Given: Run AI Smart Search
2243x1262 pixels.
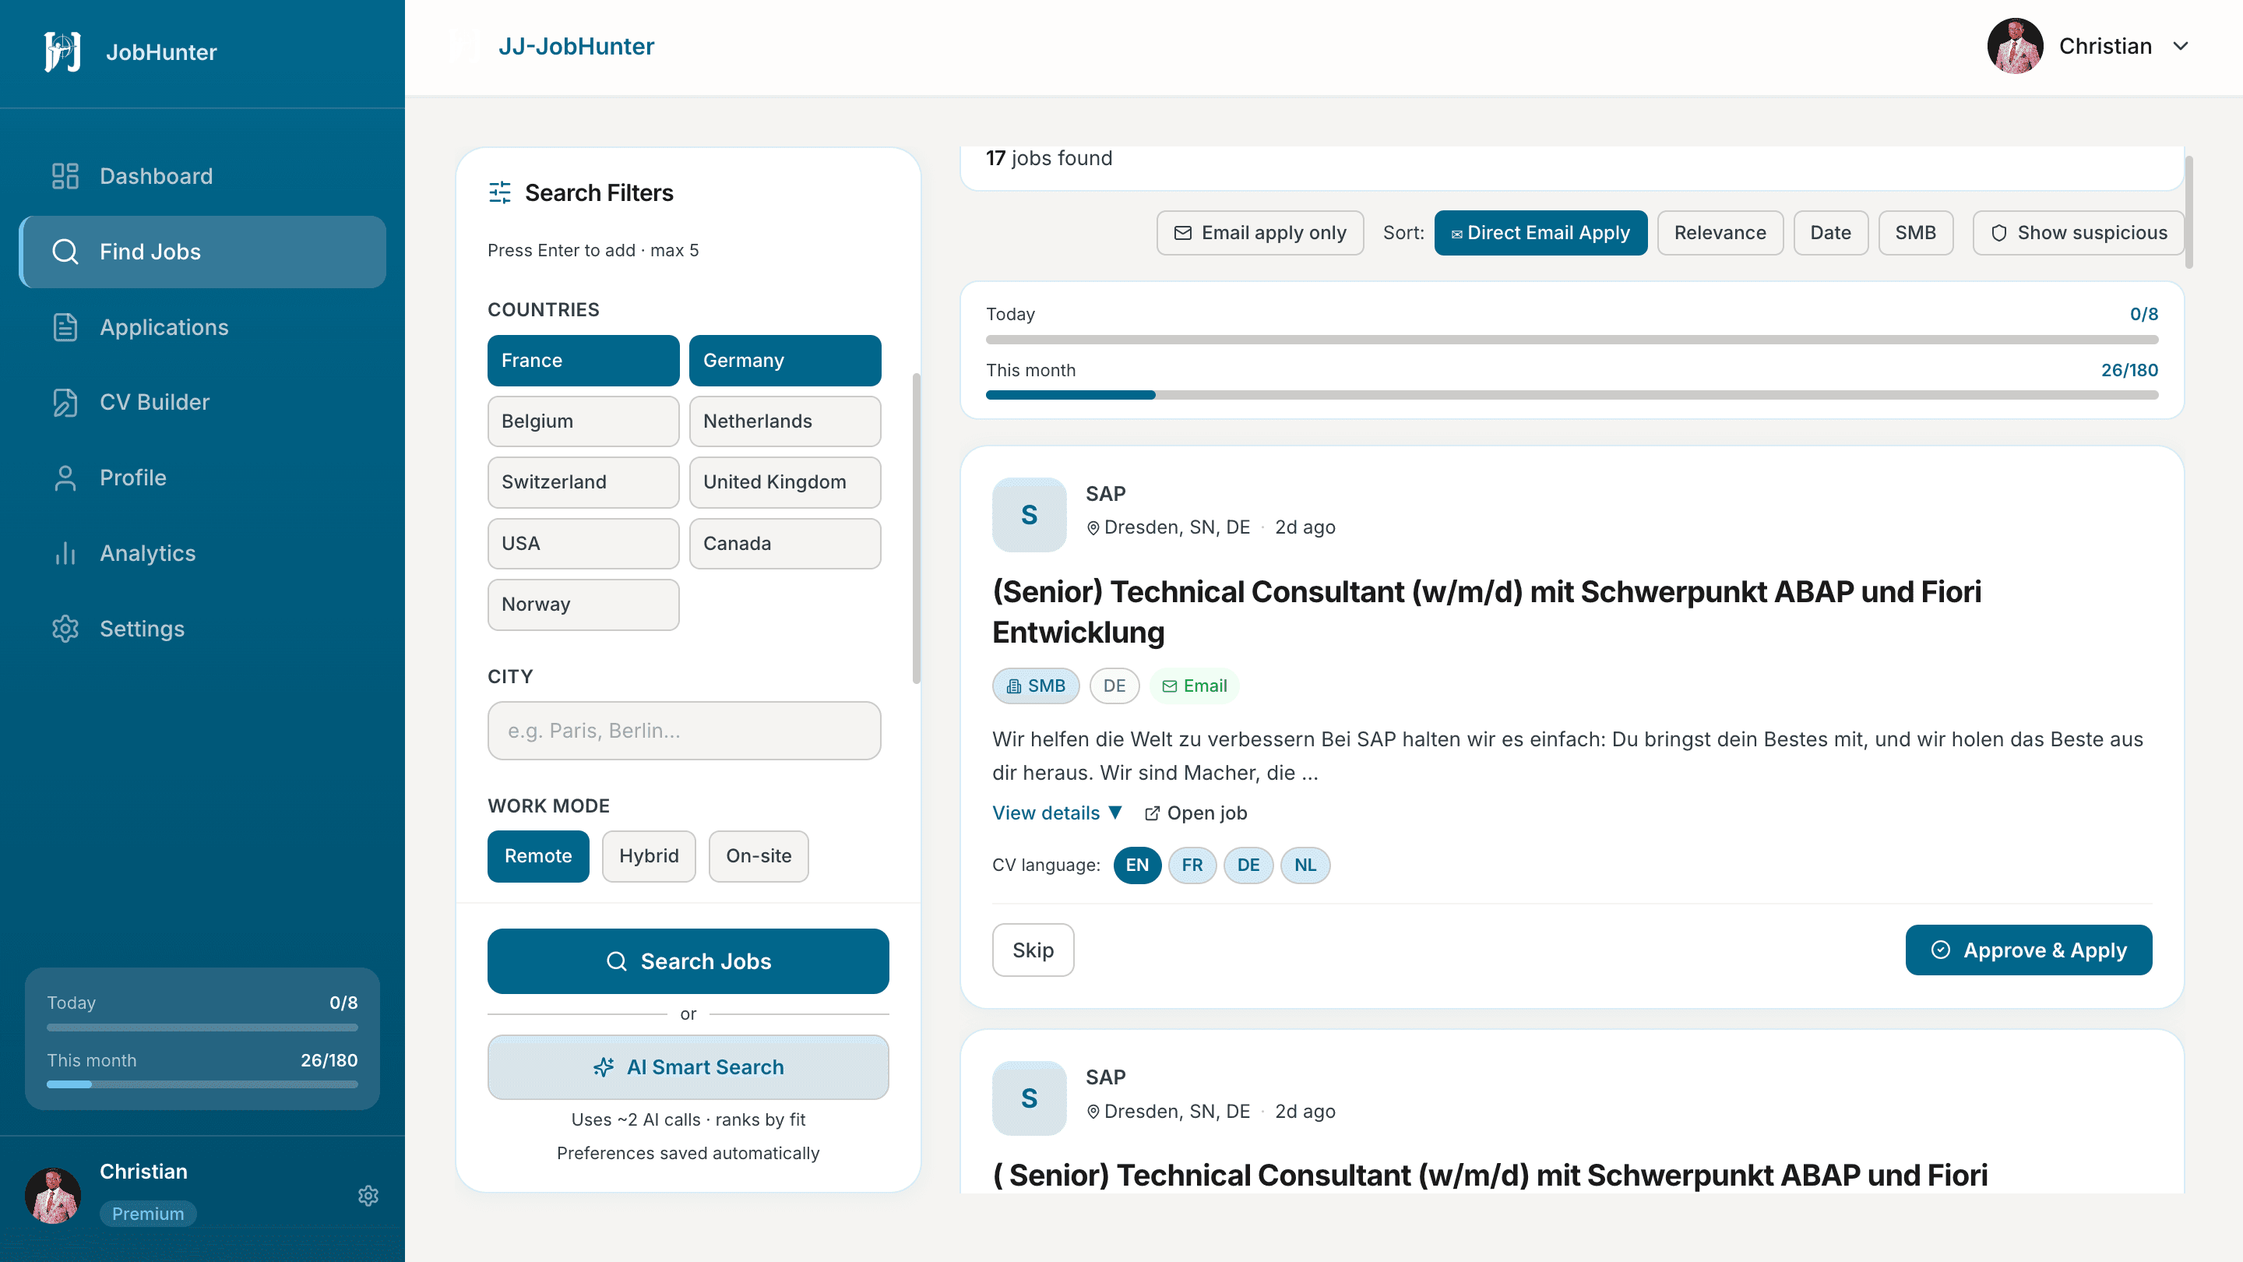Looking at the screenshot, I should click(x=688, y=1067).
